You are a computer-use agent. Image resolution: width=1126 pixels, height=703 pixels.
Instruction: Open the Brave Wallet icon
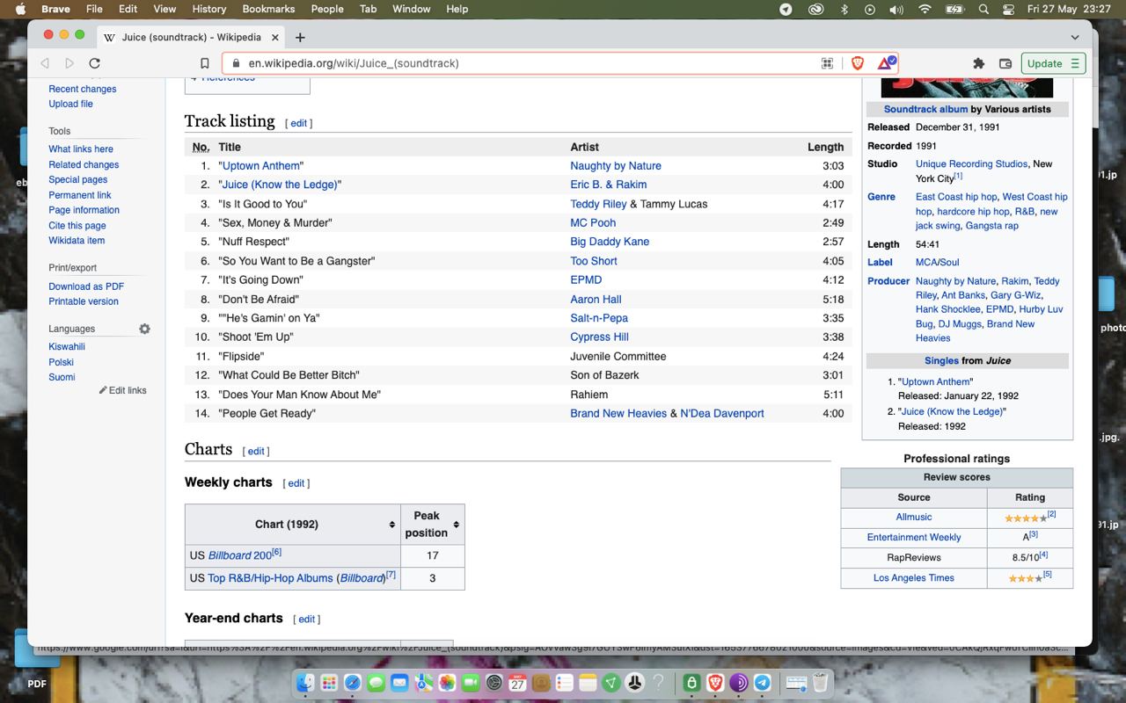coord(1005,63)
